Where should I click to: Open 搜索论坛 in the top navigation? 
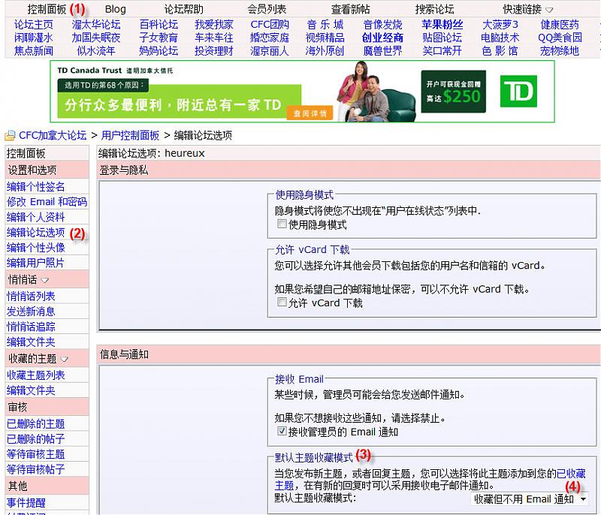434,10
